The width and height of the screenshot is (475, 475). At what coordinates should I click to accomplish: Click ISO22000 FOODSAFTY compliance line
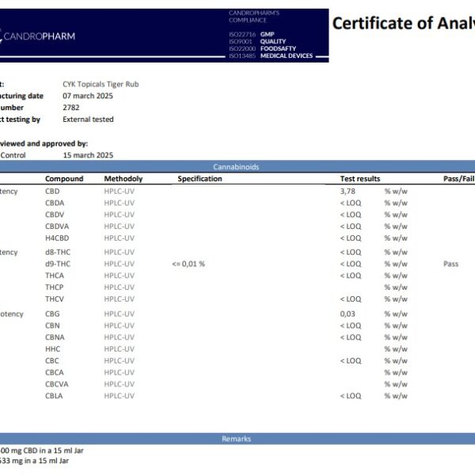tap(262, 48)
